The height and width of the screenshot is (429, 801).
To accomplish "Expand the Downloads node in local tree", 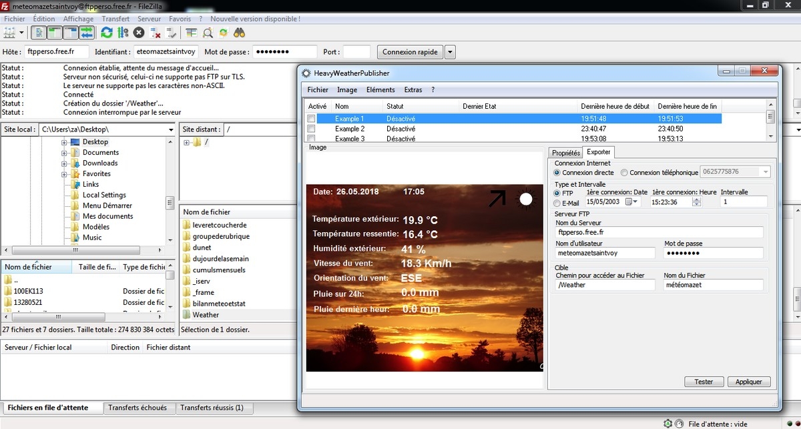I will [x=65, y=163].
